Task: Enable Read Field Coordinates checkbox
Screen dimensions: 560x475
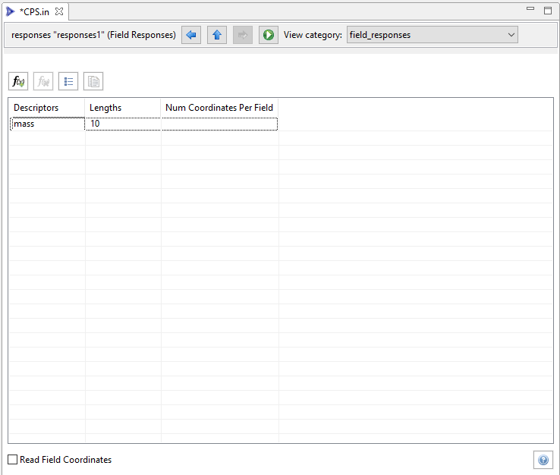Action: pyautogui.click(x=12, y=459)
